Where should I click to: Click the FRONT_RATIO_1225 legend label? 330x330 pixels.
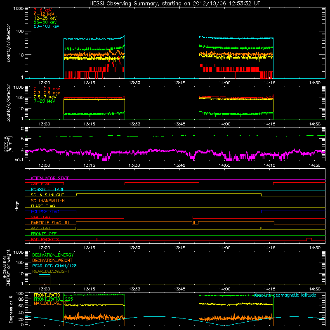53,299
